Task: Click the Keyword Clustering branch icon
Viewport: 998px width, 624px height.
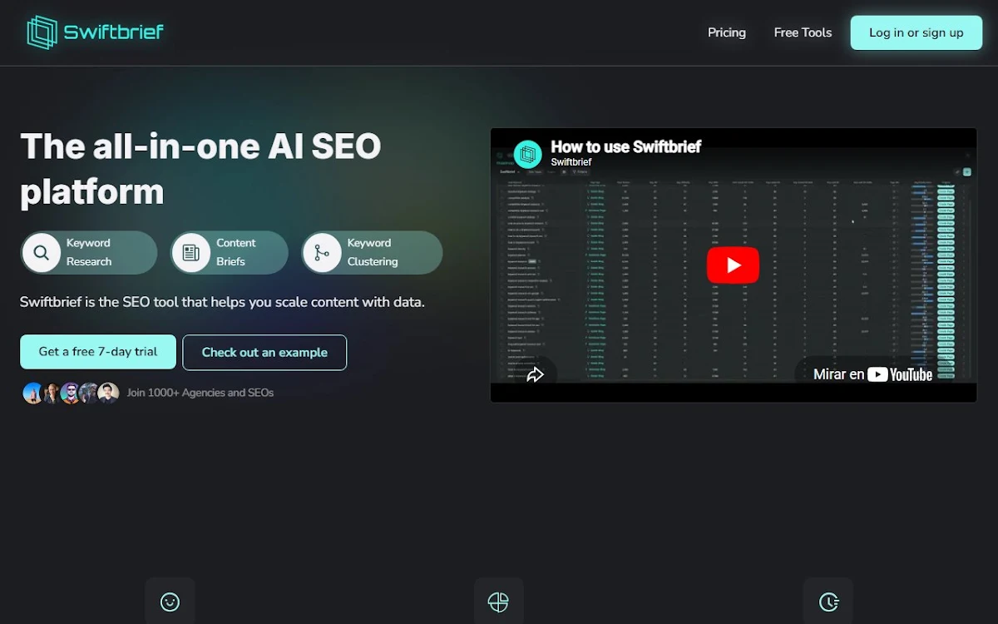Action: click(x=323, y=252)
